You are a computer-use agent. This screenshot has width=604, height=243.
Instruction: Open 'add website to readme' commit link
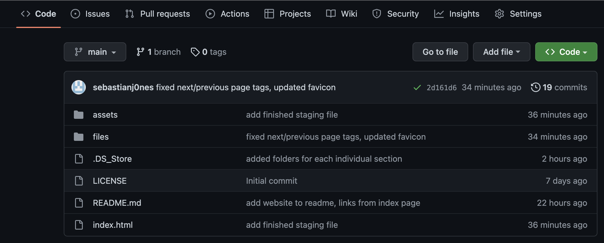click(x=333, y=203)
